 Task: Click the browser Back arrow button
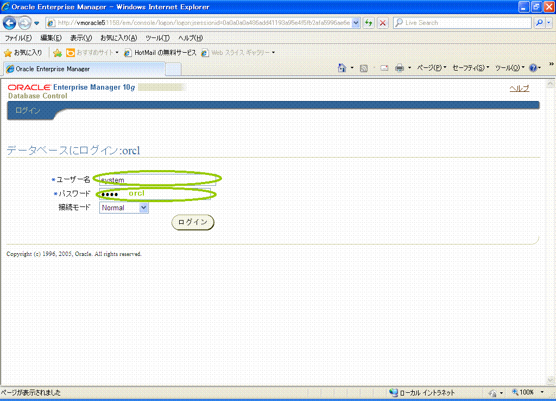(x=9, y=23)
